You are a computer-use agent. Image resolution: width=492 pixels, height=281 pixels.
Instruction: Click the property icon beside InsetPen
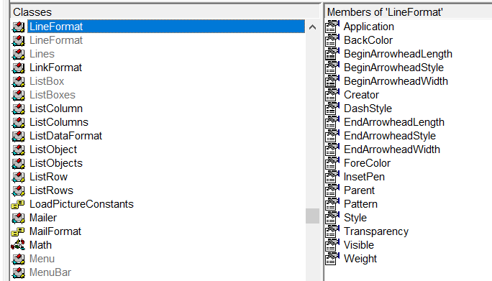coord(332,177)
